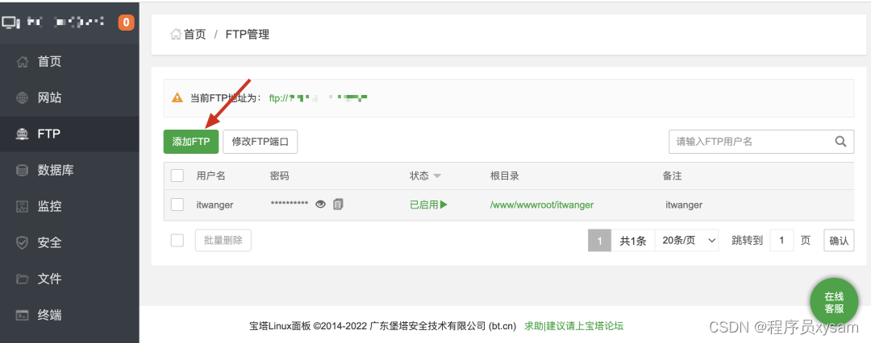Click the breadcrumb home icon
The height and width of the screenshot is (343, 871).
click(x=176, y=35)
